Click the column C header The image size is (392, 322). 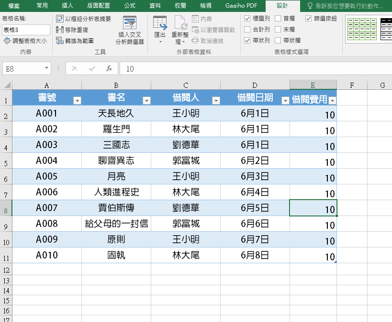pyautogui.click(x=186, y=85)
